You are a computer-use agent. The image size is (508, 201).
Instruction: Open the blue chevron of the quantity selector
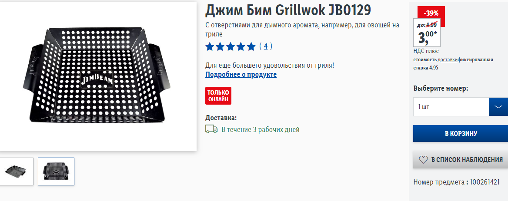tap(498, 107)
